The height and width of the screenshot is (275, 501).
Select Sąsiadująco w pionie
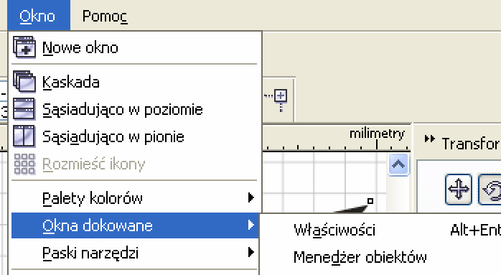pos(134,136)
